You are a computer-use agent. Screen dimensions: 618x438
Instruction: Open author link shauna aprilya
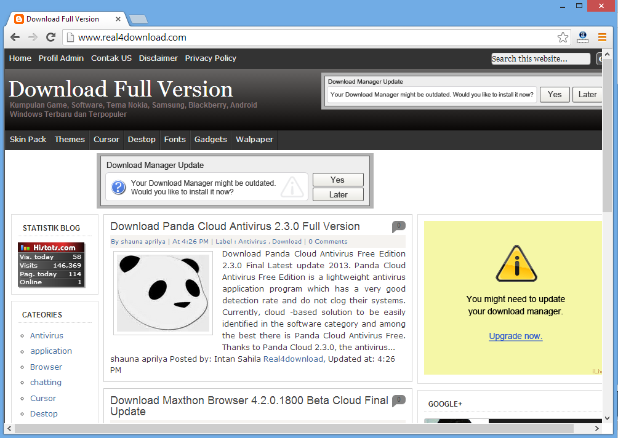[143, 241]
